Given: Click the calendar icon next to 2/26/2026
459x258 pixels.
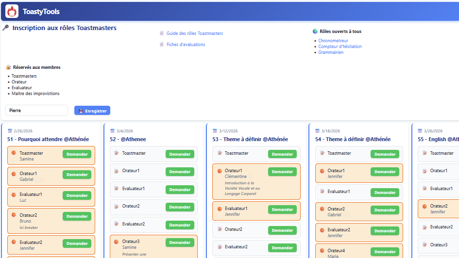Looking at the screenshot, I should click(10, 131).
